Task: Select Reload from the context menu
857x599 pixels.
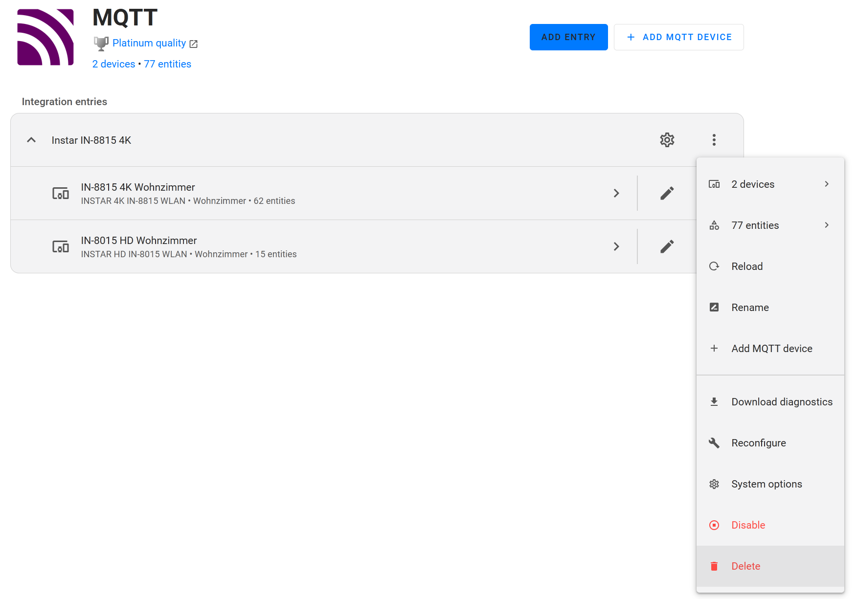Action: click(x=747, y=266)
